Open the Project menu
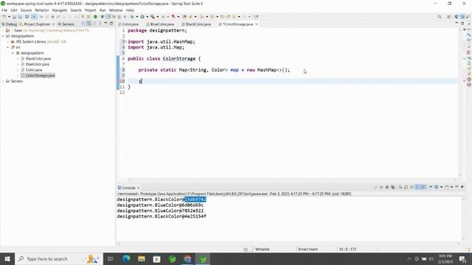The image size is (472, 265). pos(90,10)
